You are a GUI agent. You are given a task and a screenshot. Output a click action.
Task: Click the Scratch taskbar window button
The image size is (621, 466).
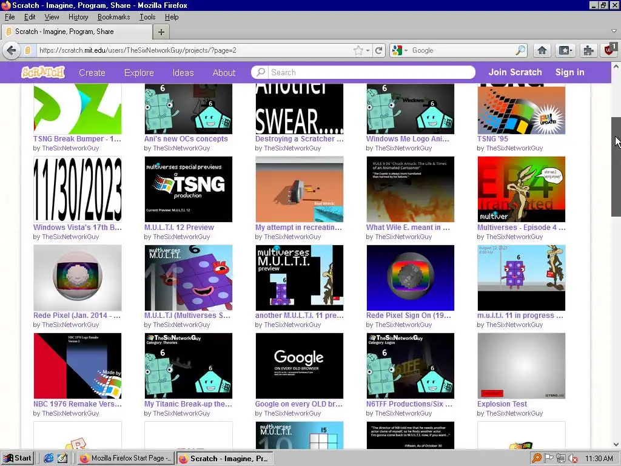point(224,459)
